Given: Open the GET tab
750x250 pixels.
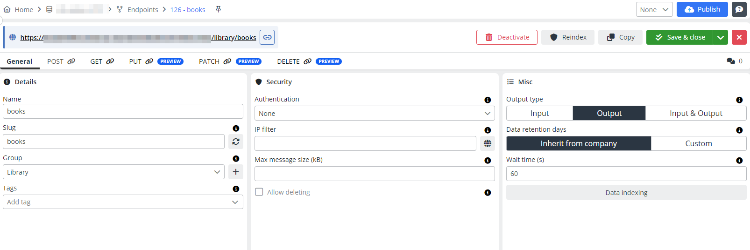Looking at the screenshot, I should coord(102,61).
